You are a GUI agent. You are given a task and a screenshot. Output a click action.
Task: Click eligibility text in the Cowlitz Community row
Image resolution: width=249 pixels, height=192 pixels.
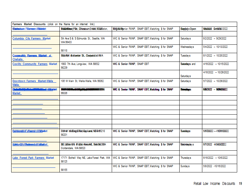131,64
